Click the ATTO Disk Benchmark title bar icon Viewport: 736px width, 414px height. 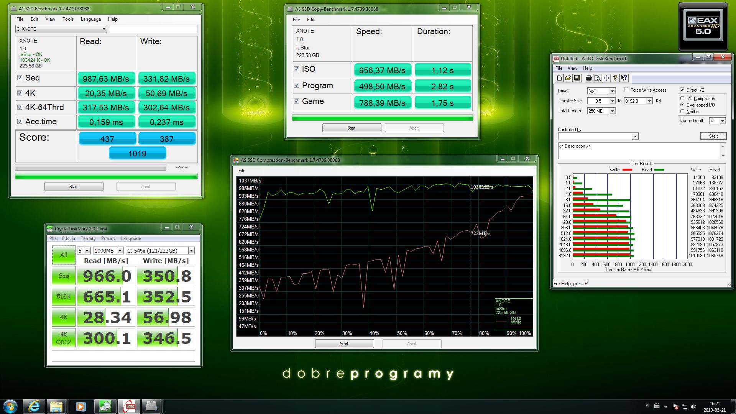(x=556, y=59)
